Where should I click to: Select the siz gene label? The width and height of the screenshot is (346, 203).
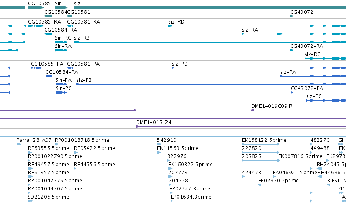(x=77, y=4)
